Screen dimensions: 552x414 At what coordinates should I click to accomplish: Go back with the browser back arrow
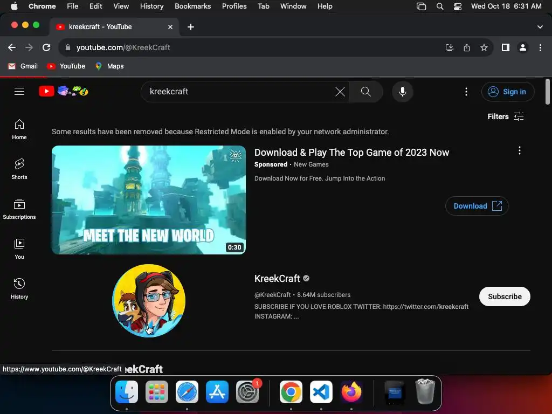(12, 47)
